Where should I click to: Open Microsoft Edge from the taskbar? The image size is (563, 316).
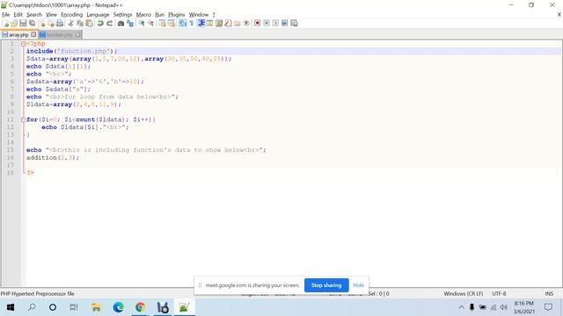click(x=118, y=307)
